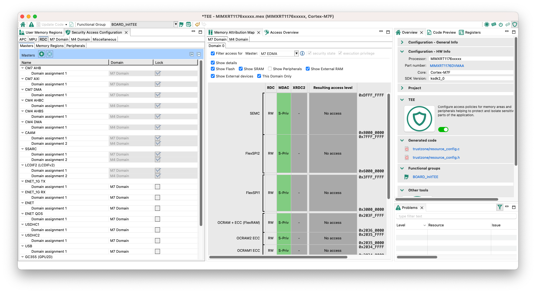Image resolution: width=536 pixels, height=293 pixels.
Task: Turn off the TEE enable switch
Action: (443, 130)
